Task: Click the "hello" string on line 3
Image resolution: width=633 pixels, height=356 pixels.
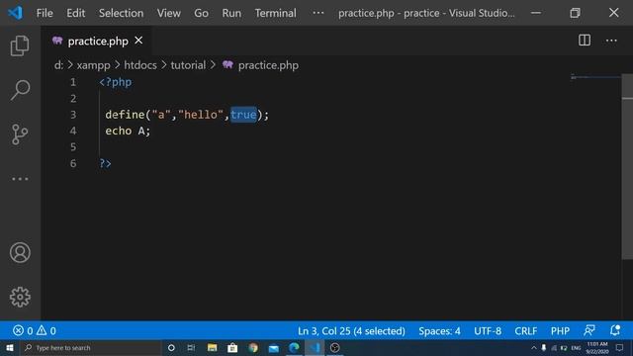Action: tap(201, 115)
